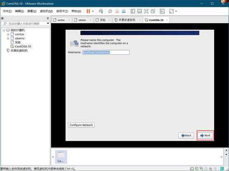Open the 查看(V) menu
Viewport: 229px width, 171px height.
tap(32, 11)
